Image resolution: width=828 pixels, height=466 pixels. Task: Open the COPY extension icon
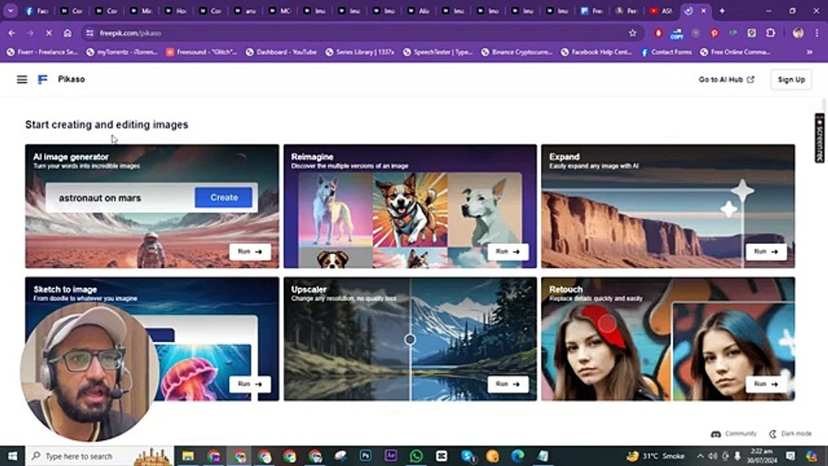[677, 33]
